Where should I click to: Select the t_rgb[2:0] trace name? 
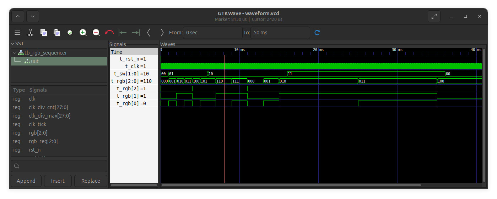tap(125, 81)
